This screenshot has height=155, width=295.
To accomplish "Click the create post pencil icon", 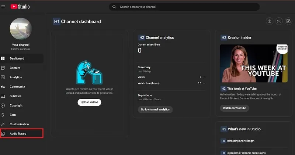I will 288,21.
